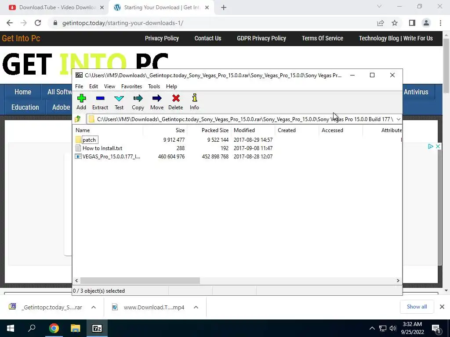Switch to Starting Your Download tab
Image resolution: width=450 pixels, height=337 pixels.
[x=161, y=7]
